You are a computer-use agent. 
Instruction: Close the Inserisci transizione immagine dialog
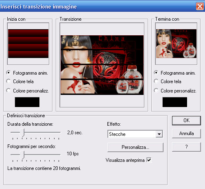point(200,6)
